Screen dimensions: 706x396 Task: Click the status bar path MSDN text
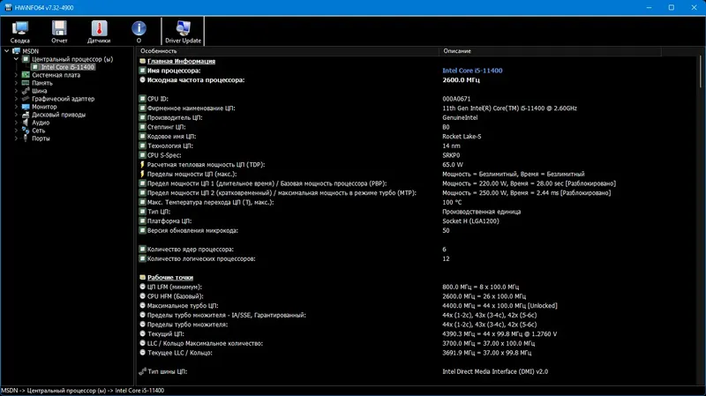[10, 391]
